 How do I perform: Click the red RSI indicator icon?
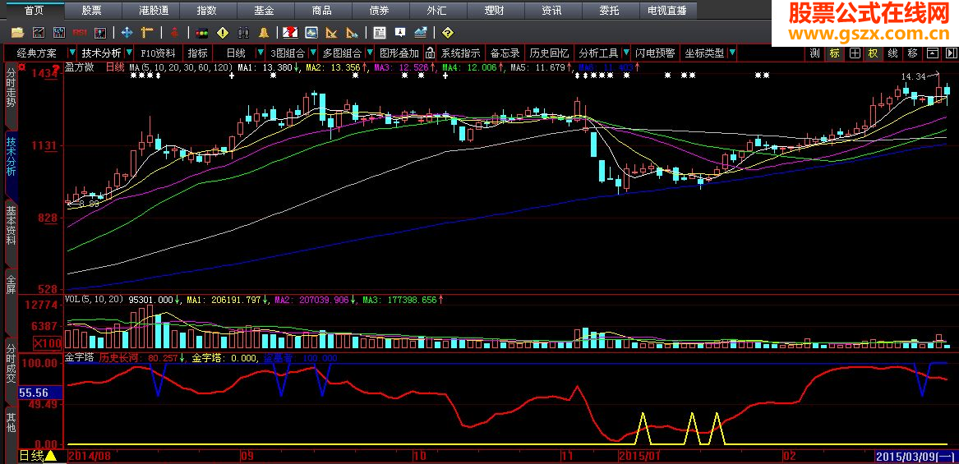(x=80, y=33)
